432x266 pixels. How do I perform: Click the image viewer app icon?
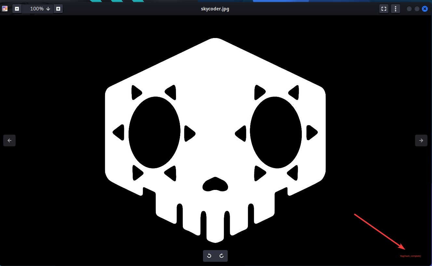(x=5, y=9)
